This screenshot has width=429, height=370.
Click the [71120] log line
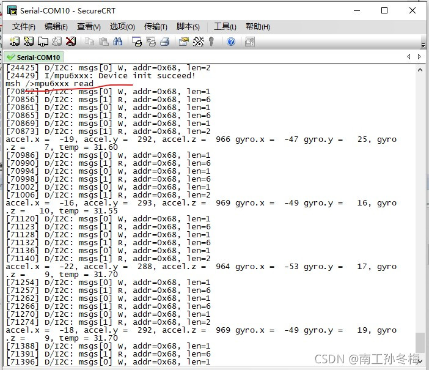click(x=108, y=219)
